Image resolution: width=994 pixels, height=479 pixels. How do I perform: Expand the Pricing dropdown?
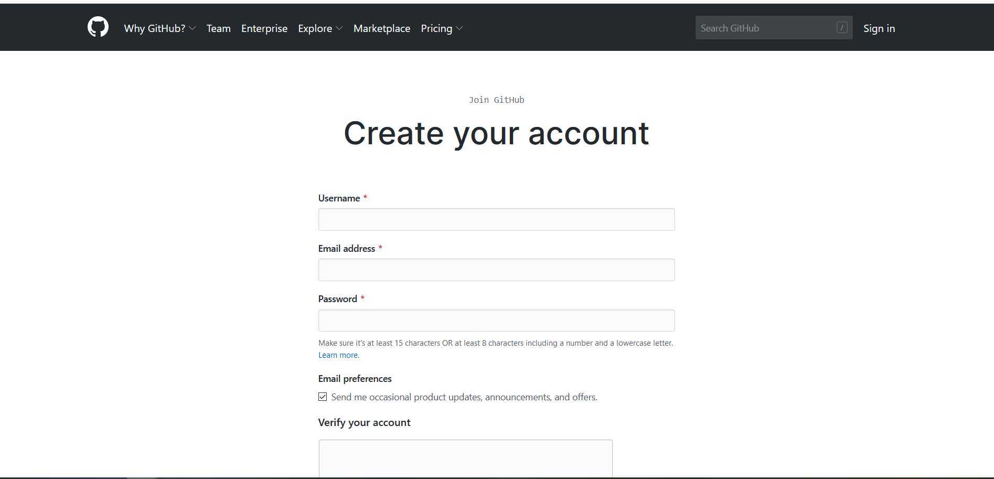(442, 28)
